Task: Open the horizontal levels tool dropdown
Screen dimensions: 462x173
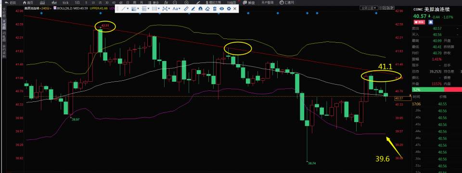Action: click(145, 9)
